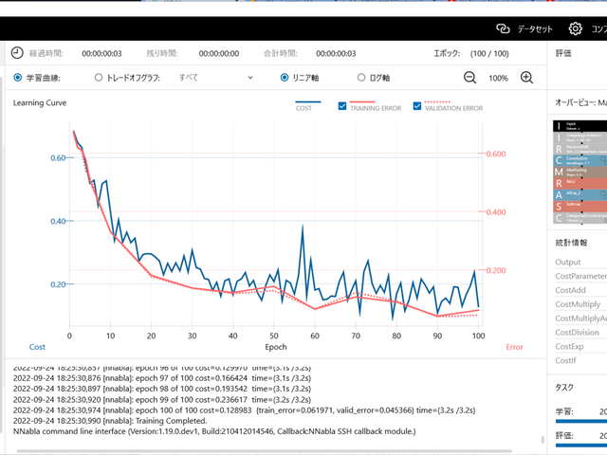Select the RandomShift layer in overview
The width and height of the screenshot is (607, 455).
click(x=579, y=149)
